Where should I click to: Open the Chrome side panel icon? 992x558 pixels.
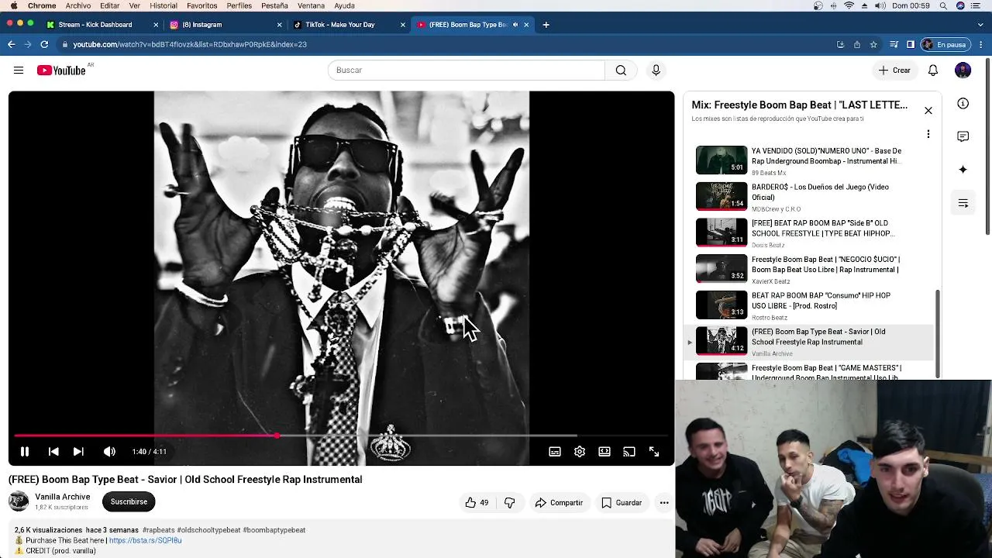[911, 44]
